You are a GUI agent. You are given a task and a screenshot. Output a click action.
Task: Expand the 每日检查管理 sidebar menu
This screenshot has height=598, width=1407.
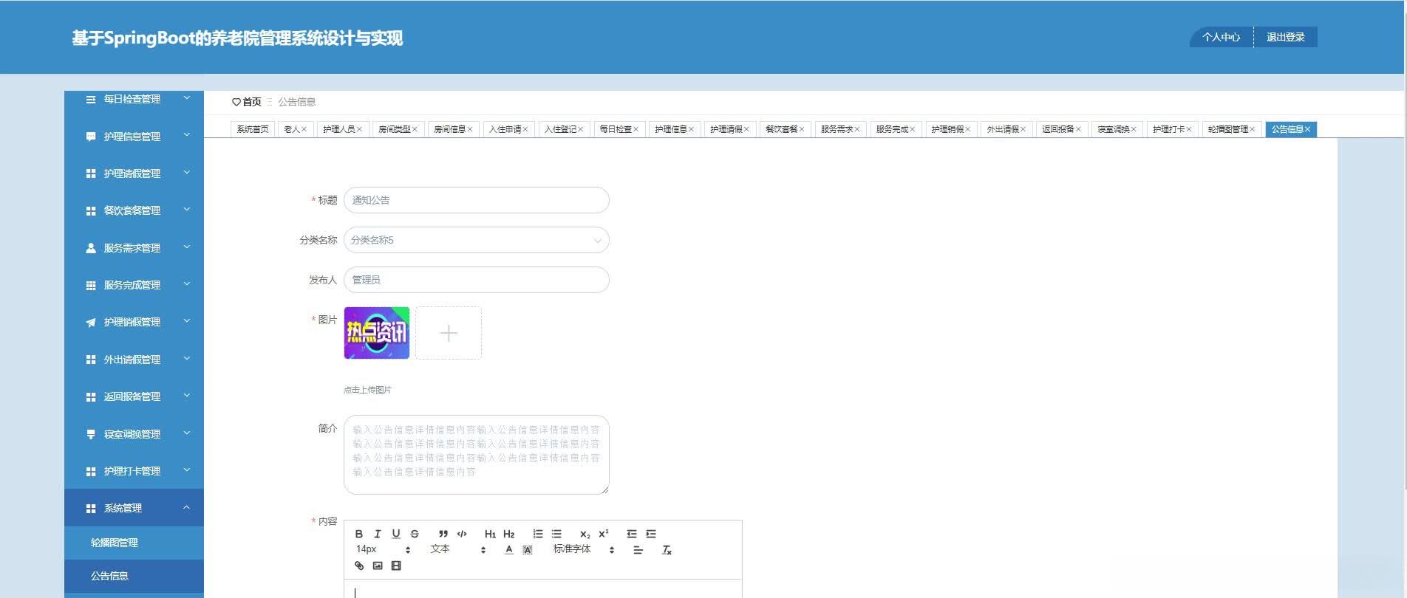[134, 99]
